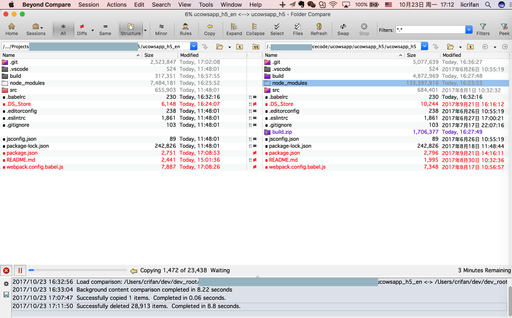Select the left .git folder
The width and height of the screenshot is (512, 318).
[x=123, y=62]
